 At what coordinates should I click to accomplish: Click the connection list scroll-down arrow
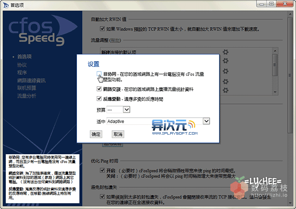click(275, 92)
